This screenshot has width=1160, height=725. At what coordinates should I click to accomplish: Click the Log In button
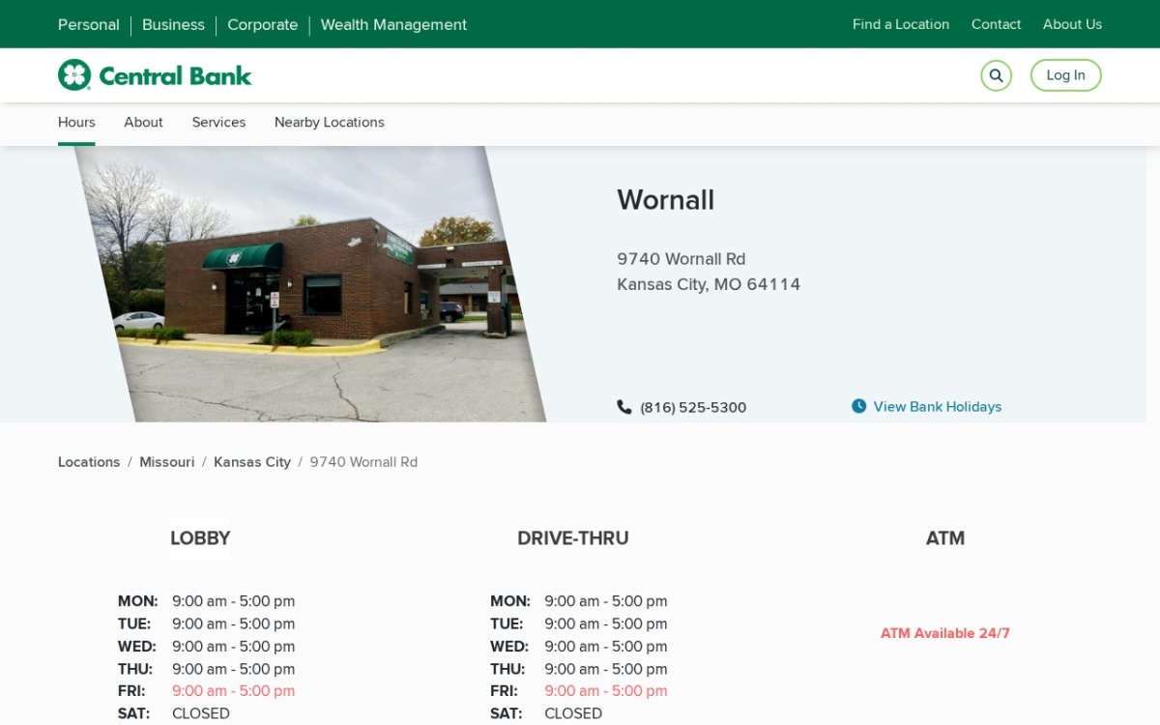pos(1065,75)
